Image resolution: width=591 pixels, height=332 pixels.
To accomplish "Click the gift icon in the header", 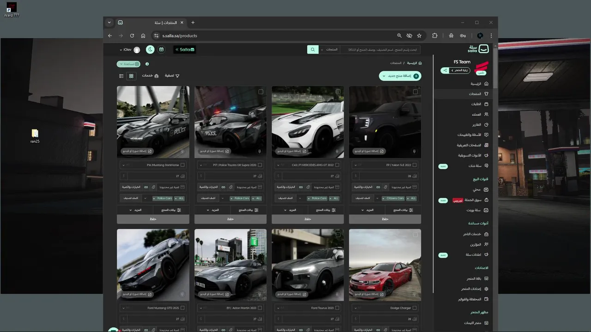I will 161,49.
